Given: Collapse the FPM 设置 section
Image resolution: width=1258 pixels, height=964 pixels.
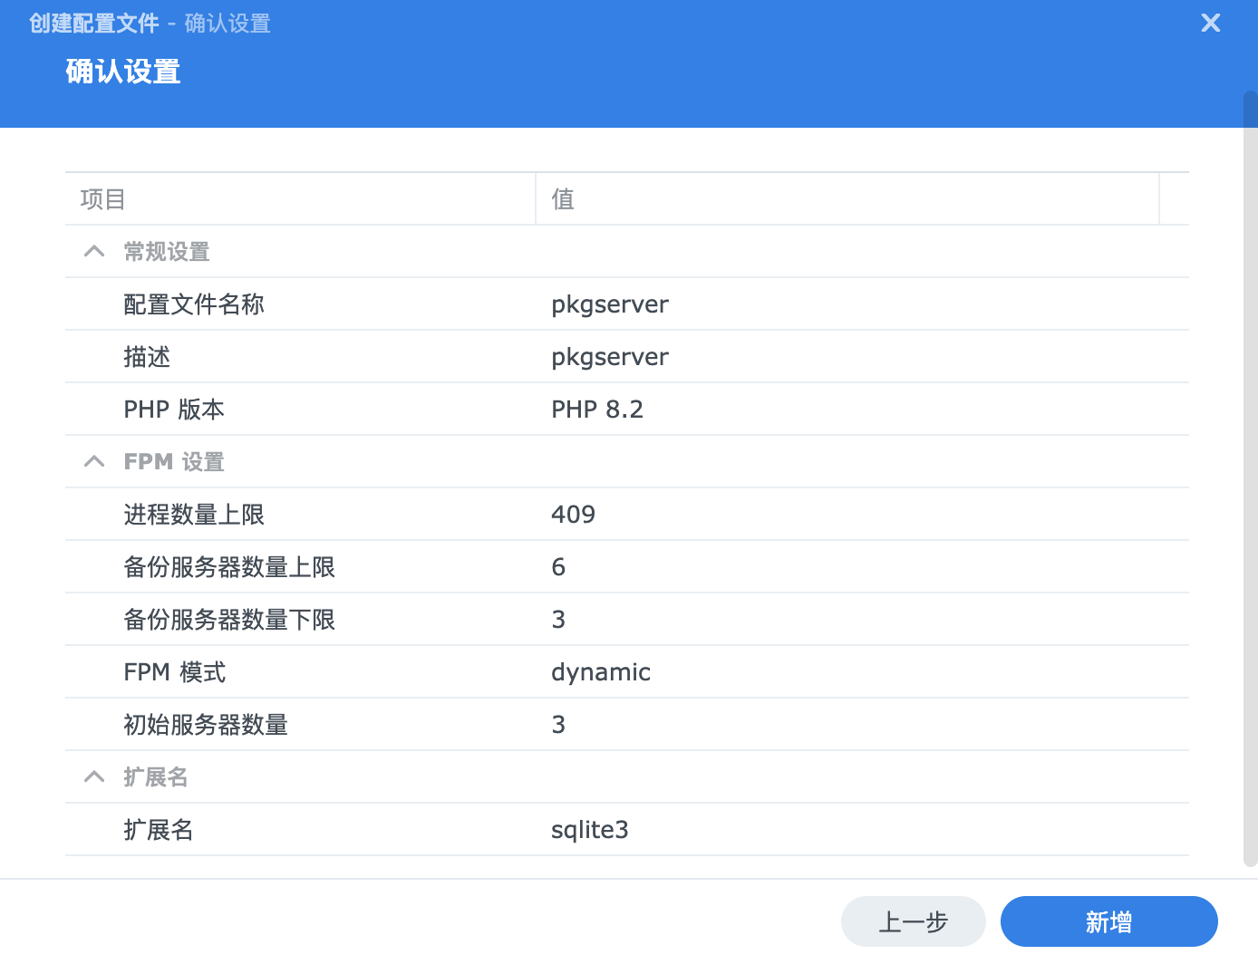Looking at the screenshot, I should (94, 462).
